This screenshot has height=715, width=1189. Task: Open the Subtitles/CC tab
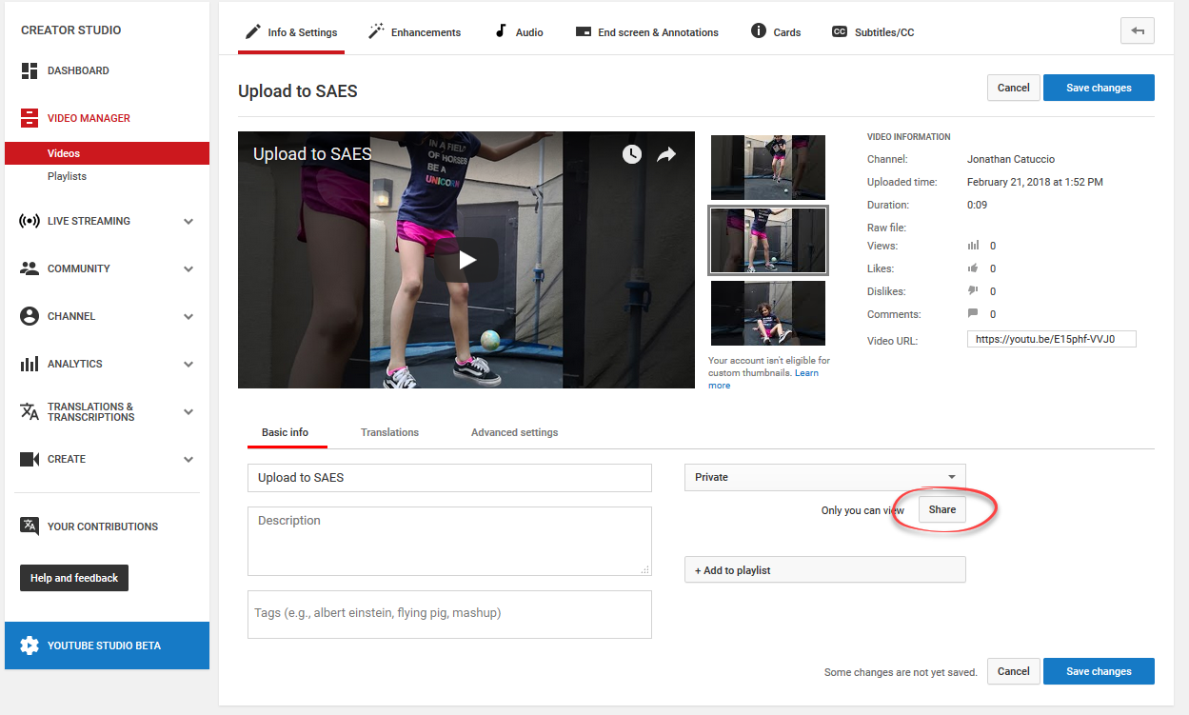pos(873,32)
